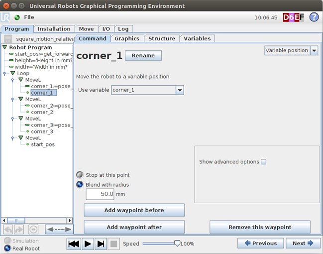Open the help question mark icon
The height and width of the screenshot is (254, 323).
[x=314, y=17]
